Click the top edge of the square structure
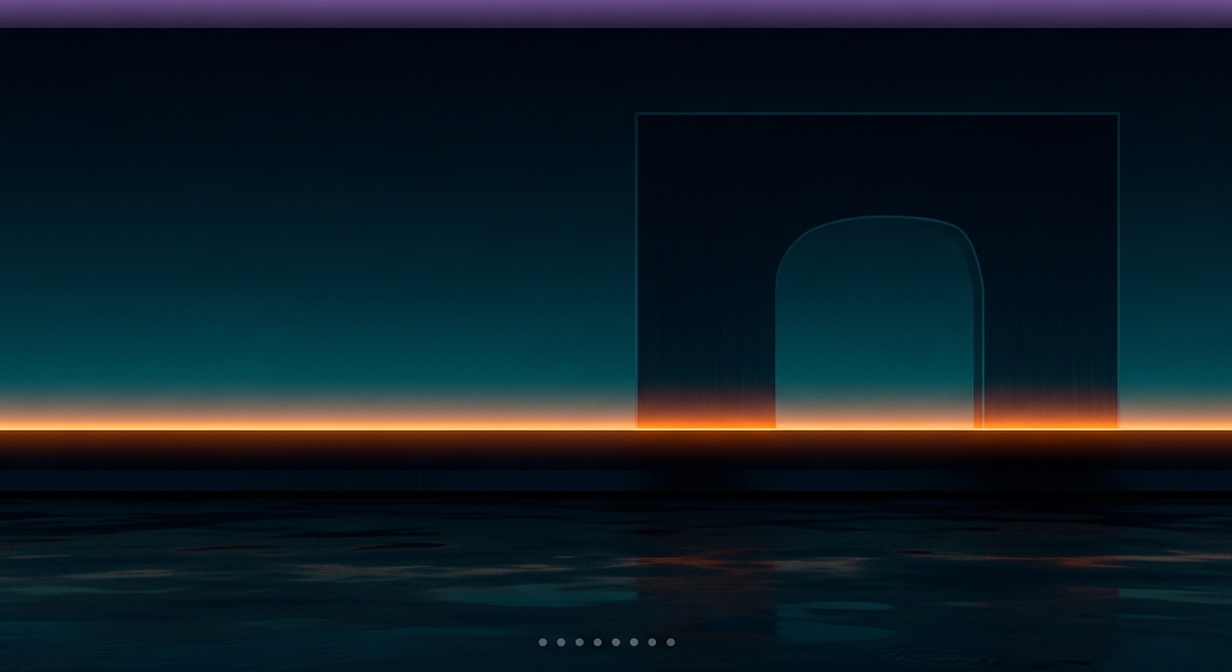Viewport: 1232px width, 672px height. point(875,114)
